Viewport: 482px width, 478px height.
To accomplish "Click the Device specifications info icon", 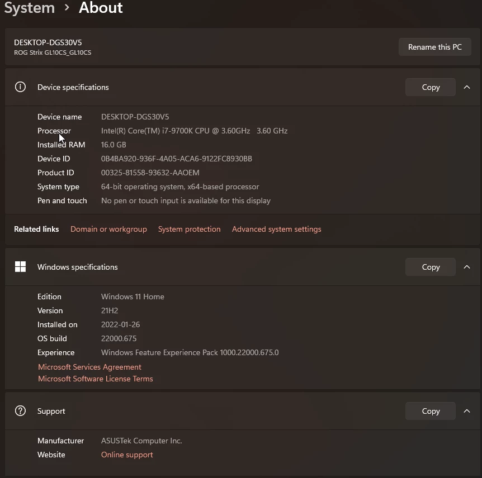I will coord(20,87).
